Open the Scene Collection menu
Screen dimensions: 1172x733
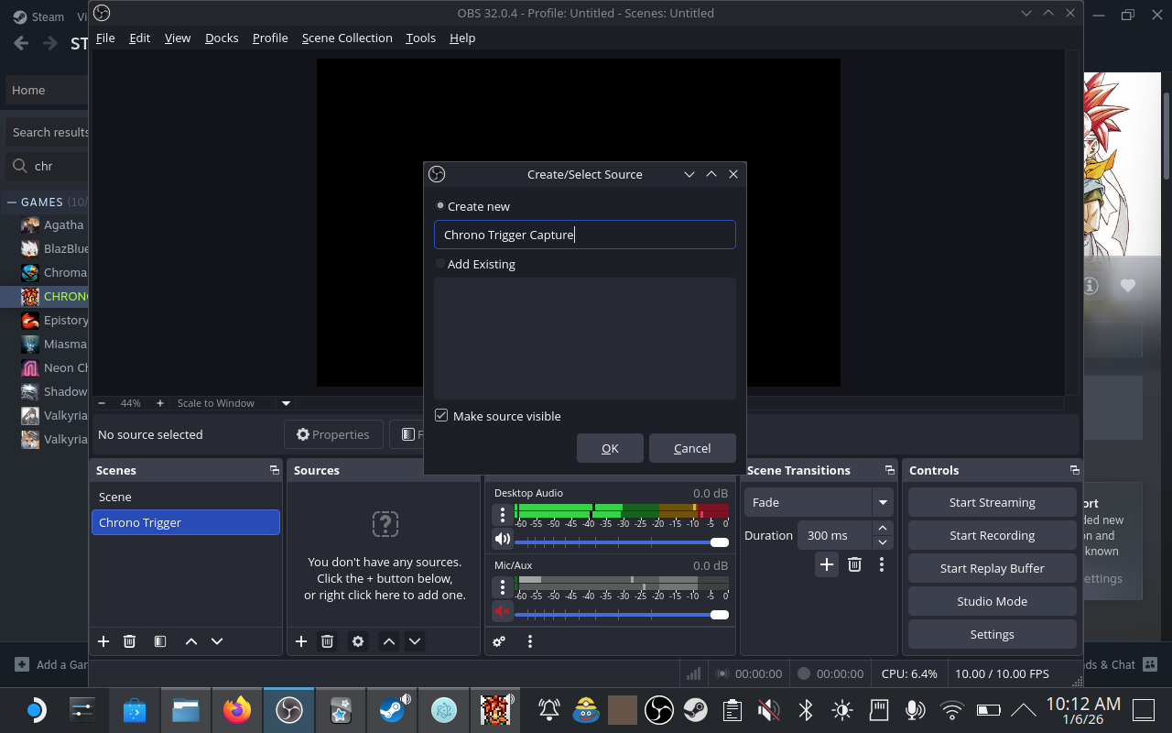(x=347, y=38)
